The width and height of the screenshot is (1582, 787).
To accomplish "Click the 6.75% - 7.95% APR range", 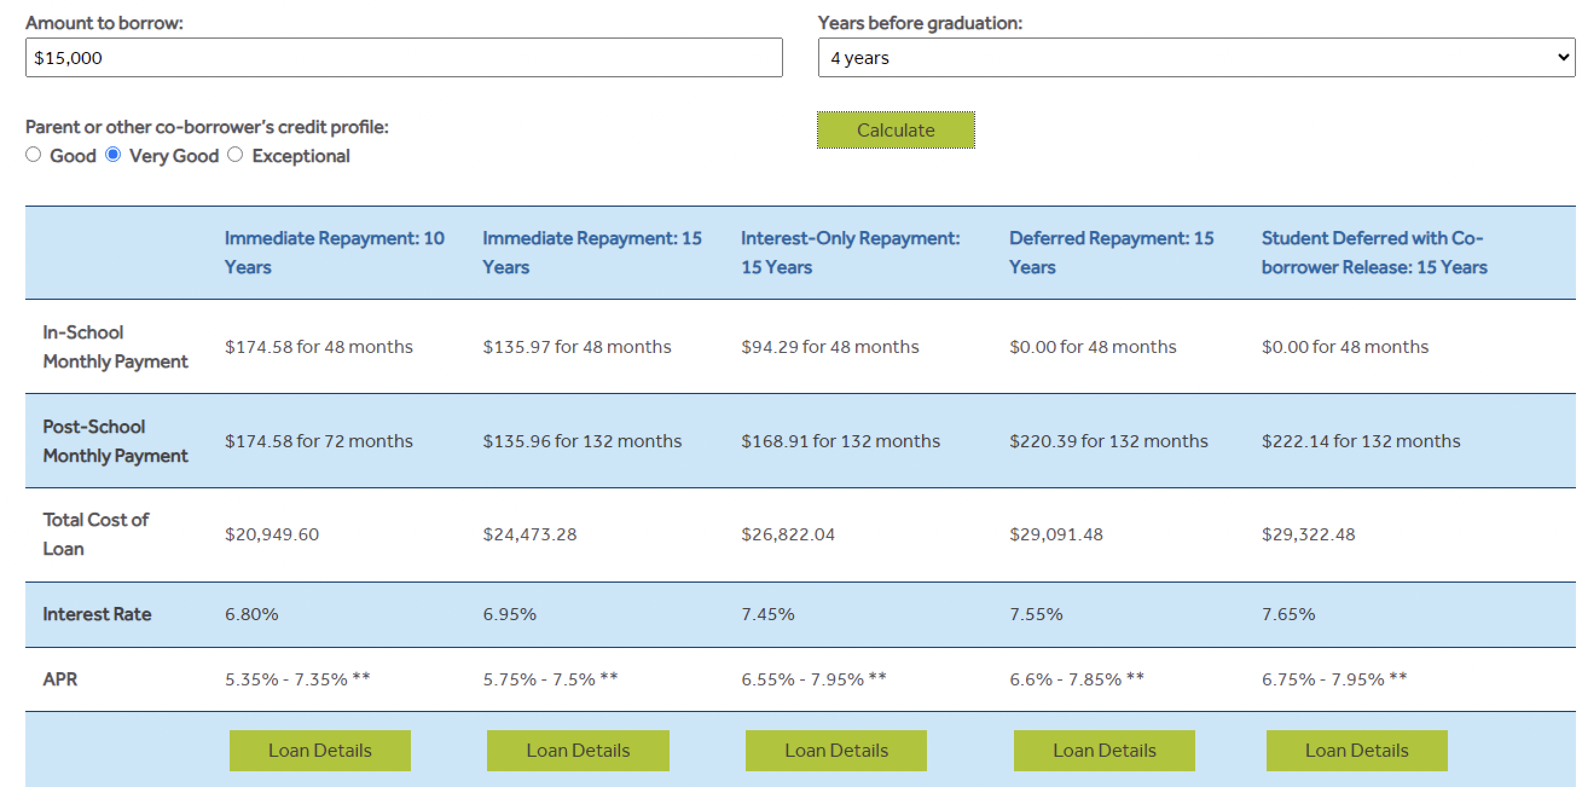I will pos(1334,679).
